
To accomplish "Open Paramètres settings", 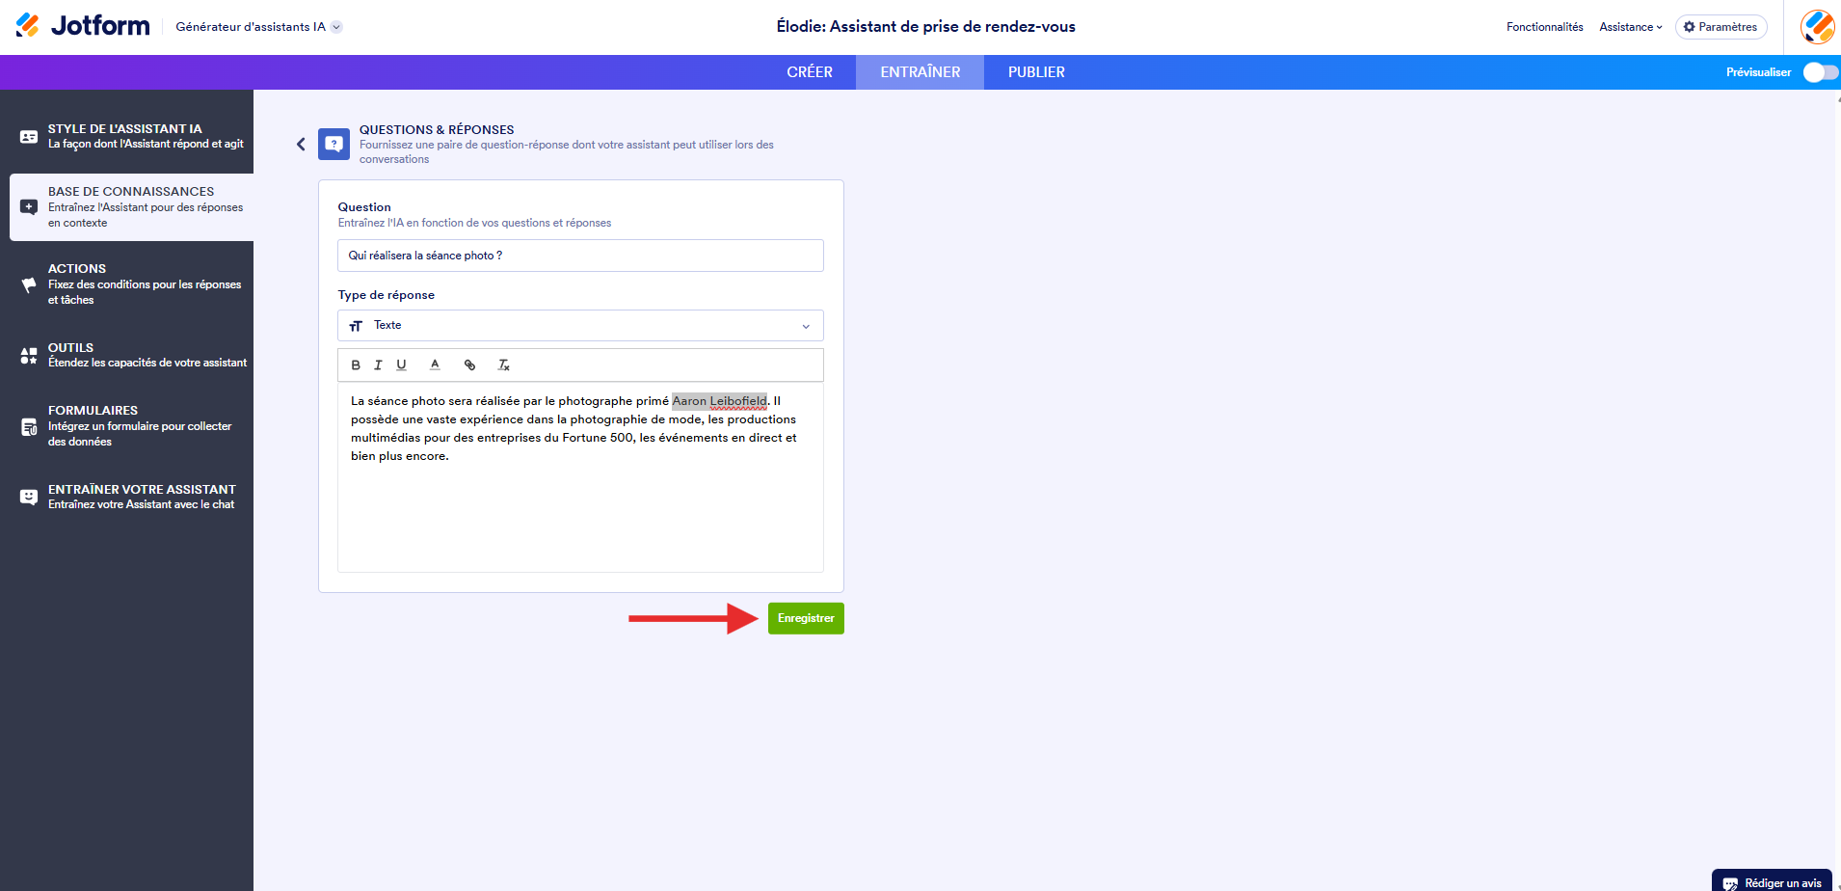I will click(1721, 27).
